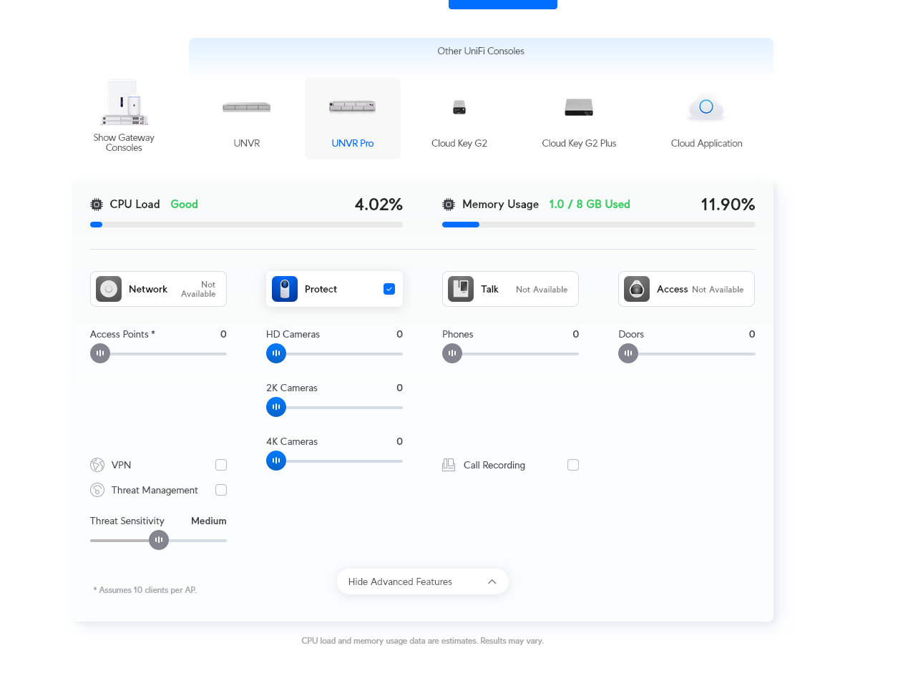
Task: Click the Access Points slider handle
Action: pos(100,353)
